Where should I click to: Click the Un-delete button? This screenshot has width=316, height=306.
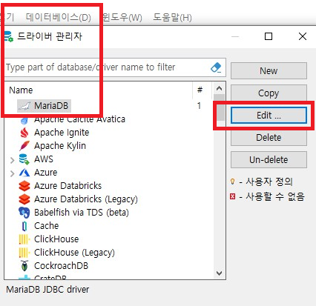pos(269,160)
